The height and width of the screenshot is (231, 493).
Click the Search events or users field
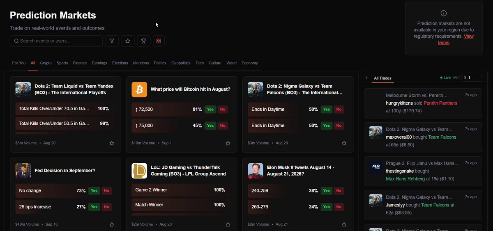(56, 41)
